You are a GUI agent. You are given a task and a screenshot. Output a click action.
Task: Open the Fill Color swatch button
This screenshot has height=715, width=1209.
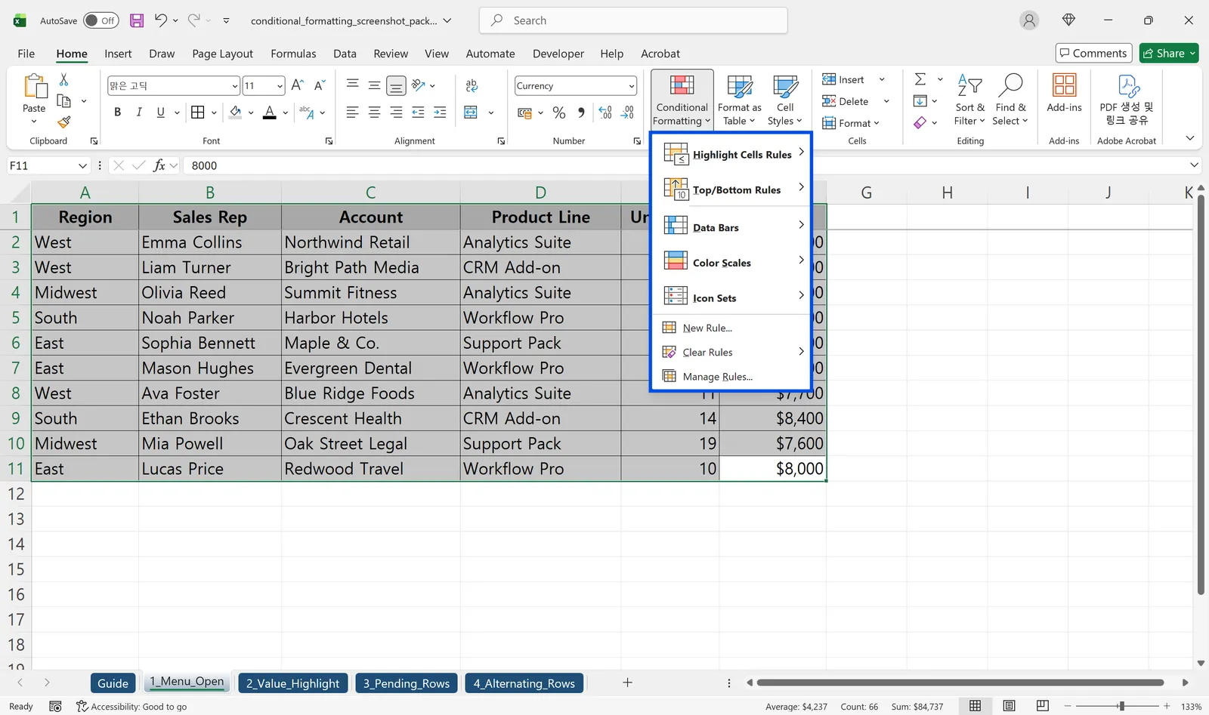tap(236, 112)
